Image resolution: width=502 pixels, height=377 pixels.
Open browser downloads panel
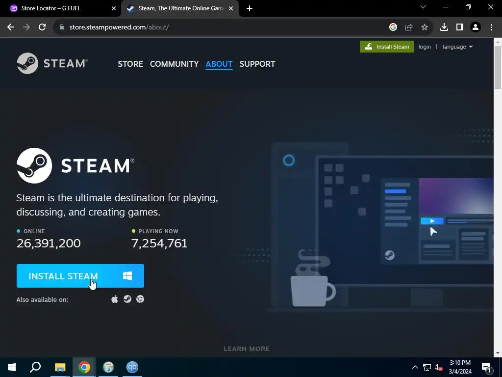444,27
